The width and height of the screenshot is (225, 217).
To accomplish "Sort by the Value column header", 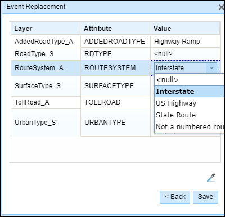I will [x=185, y=29].
